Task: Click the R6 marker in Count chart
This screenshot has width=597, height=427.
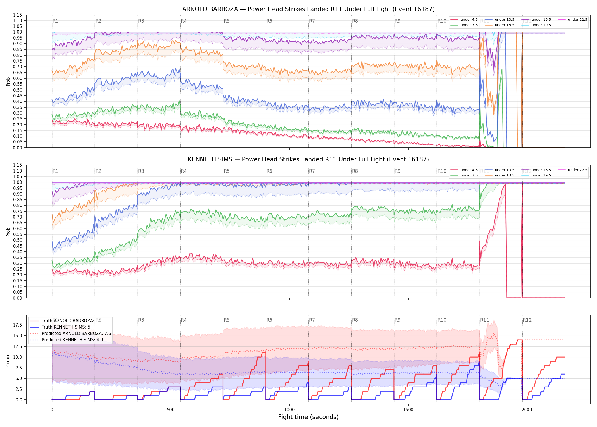Action: (x=269, y=320)
